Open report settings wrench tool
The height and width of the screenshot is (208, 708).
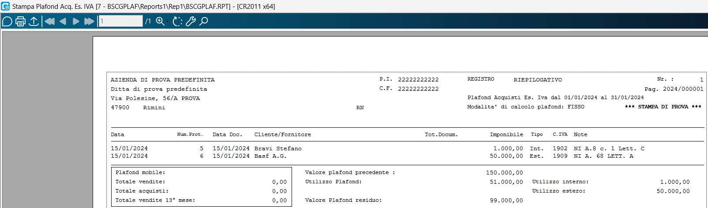coord(191,21)
